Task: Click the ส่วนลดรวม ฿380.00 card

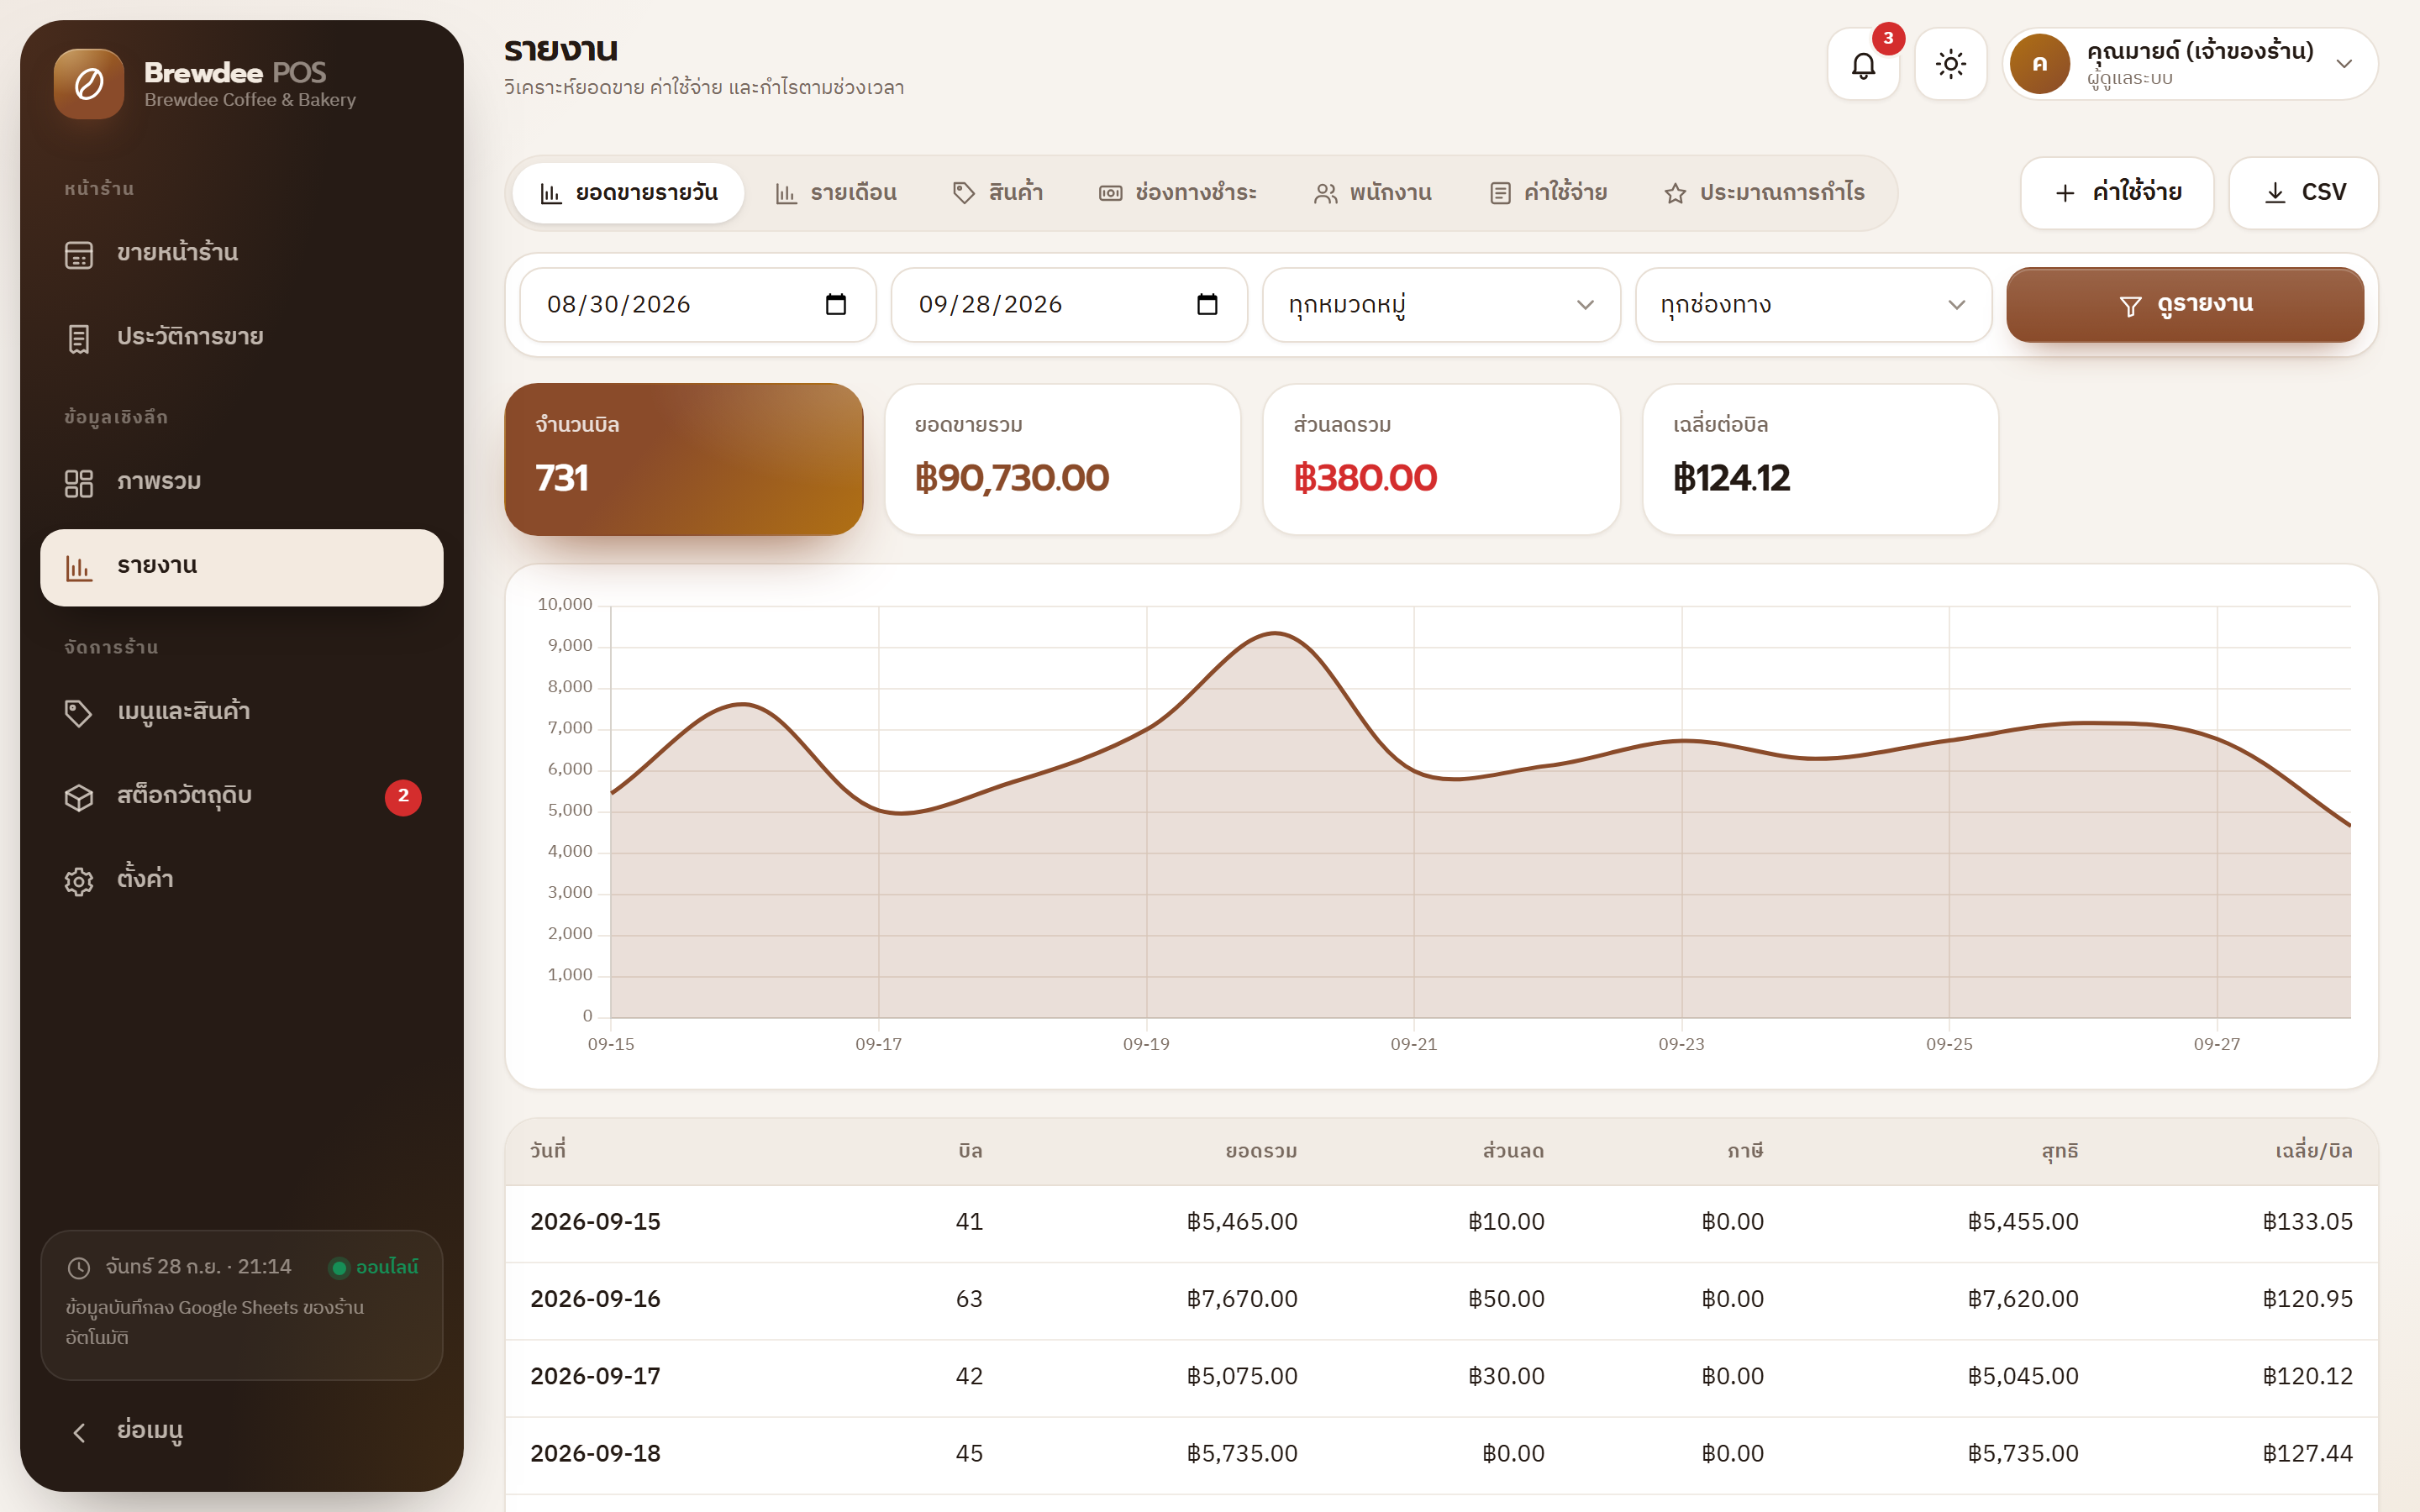Action: (x=1441, y=459)
